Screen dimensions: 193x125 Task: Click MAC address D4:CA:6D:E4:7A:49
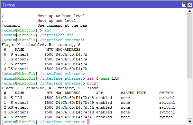pyautogui.click(x=75, y=103)
